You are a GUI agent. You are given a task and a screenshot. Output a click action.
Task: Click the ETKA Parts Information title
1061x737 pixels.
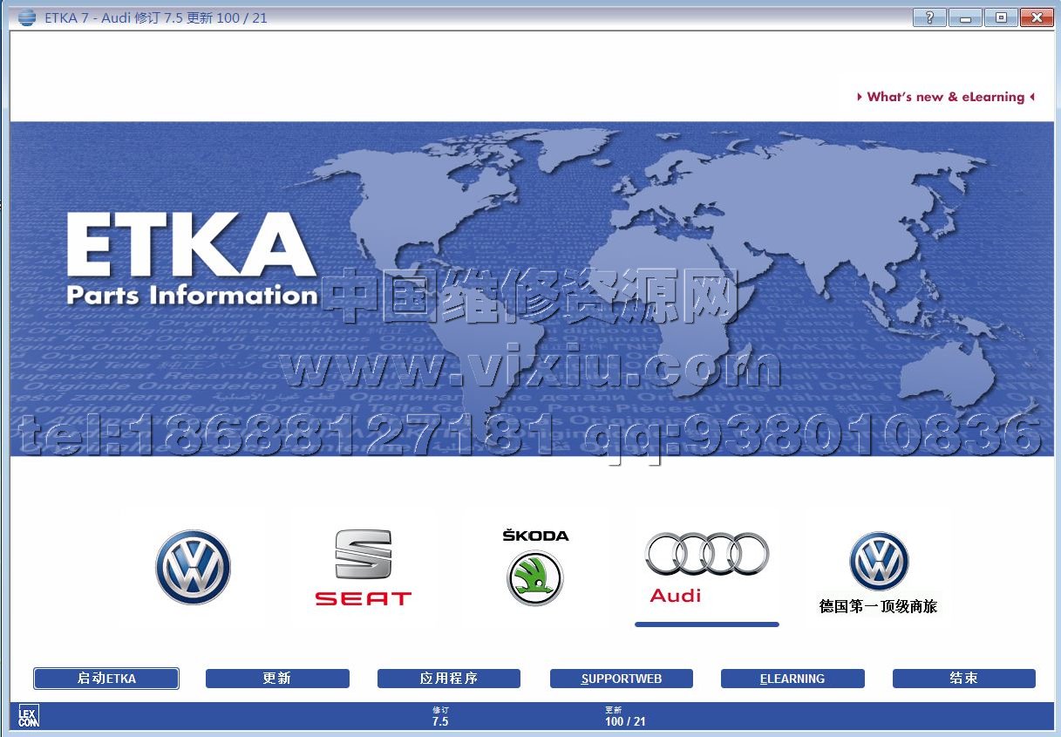pos(192,259)
